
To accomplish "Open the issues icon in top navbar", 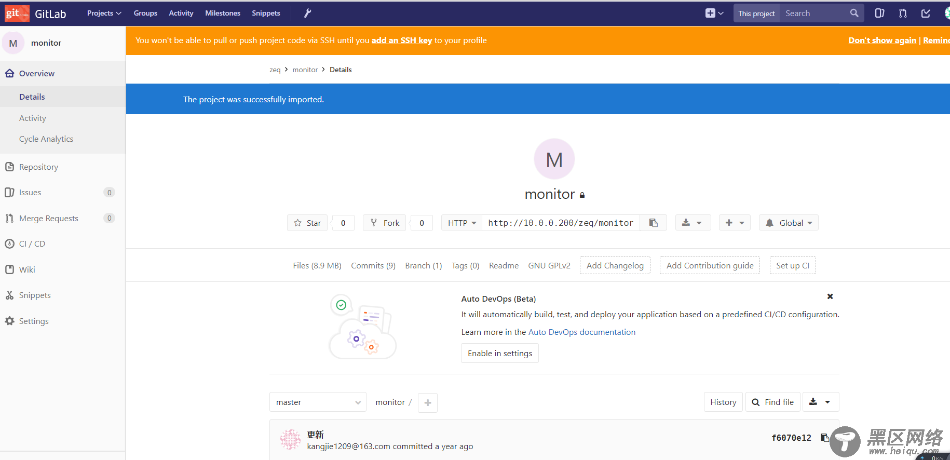I will (879, 13).
